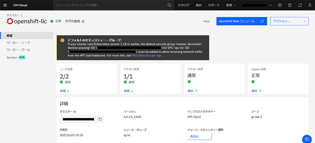The height and width of the screenshot is (143, 315).
Task: Open the cost estimator icon
Action: tap(290, 5)
